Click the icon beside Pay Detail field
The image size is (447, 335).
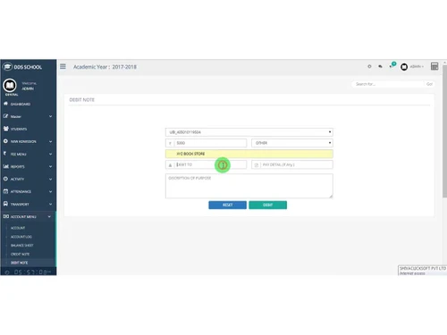(257, 164)
